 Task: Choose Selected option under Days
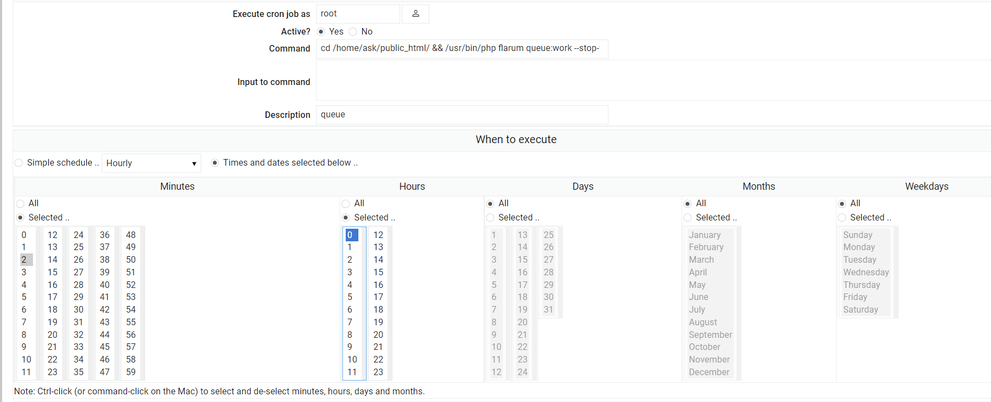click(x=490, y=218)
